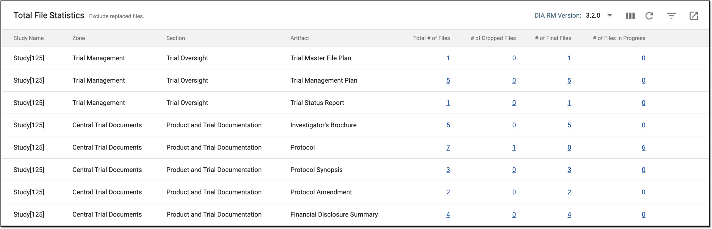Select the Trial Management Plan artifact cell
This screenshot has height=229, width=712.
324,81
